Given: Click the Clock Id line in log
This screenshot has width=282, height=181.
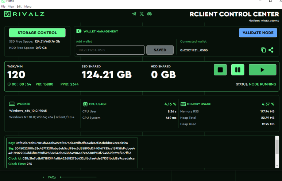Looking at the screenshot, I should 72,158.
